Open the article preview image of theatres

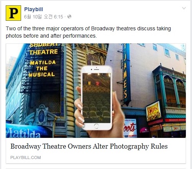pos(96,91)
